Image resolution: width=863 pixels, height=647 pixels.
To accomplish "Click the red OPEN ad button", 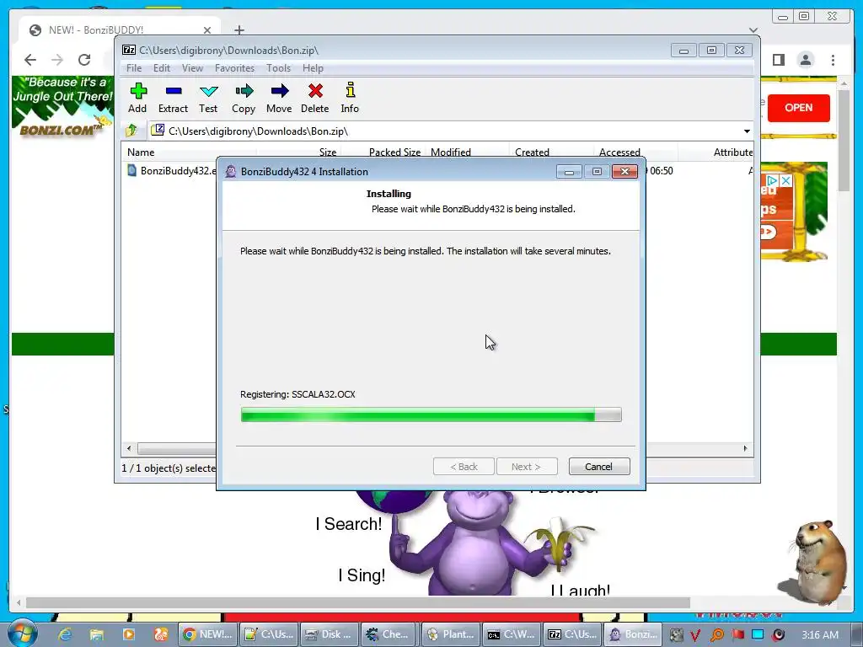I will (x=799, y=108).
